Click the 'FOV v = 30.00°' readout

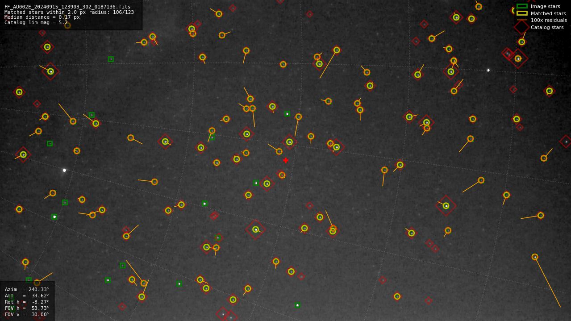point(27,314)
